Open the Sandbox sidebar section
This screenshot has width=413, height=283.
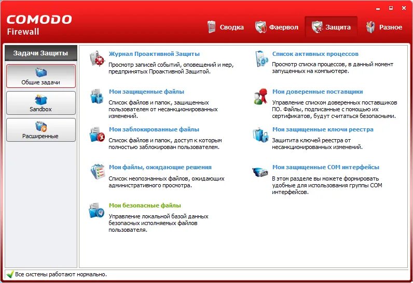coord(41,103)
